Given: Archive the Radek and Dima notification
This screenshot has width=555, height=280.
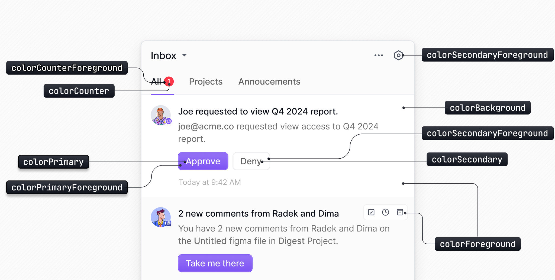Looking at the screenshot, I should click(x=400, y=212).
